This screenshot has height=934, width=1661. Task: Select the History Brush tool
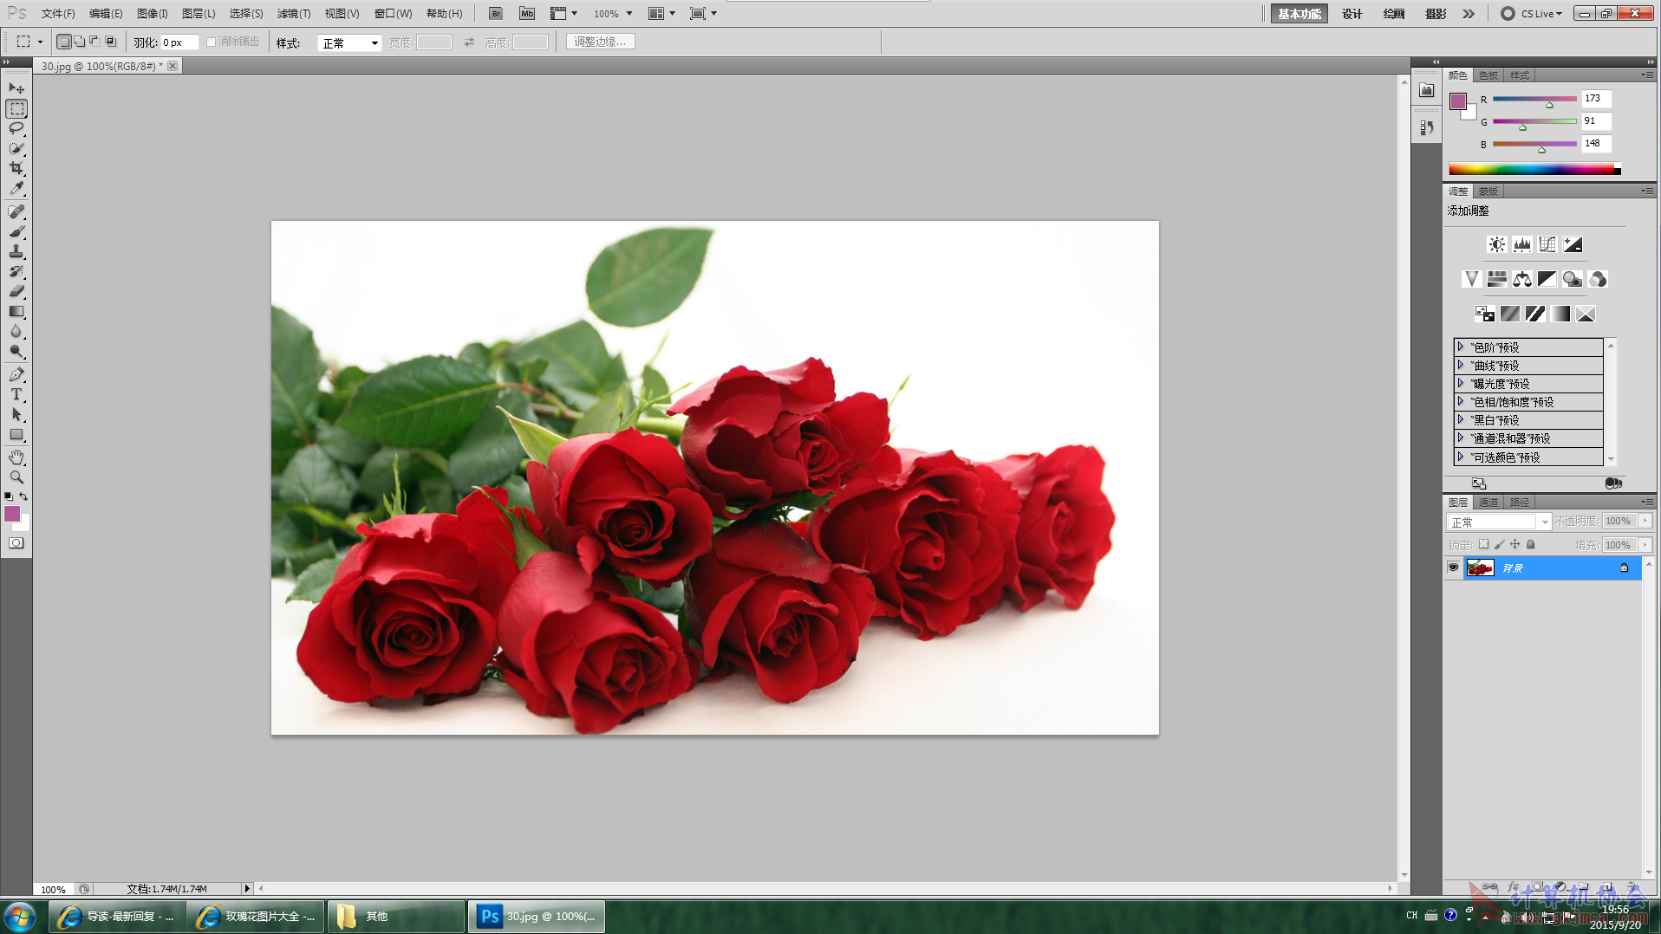pyautogui.click(x=16, y=271)
